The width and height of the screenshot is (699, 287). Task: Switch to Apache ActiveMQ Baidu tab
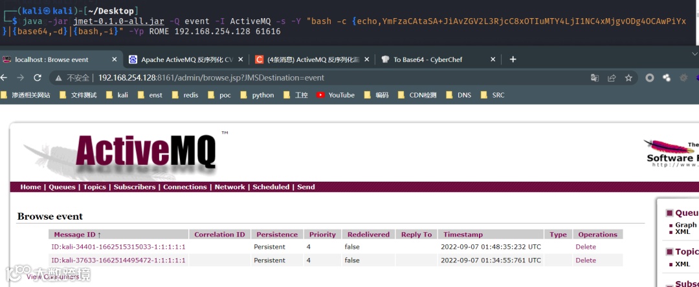[x=187, y=59]
